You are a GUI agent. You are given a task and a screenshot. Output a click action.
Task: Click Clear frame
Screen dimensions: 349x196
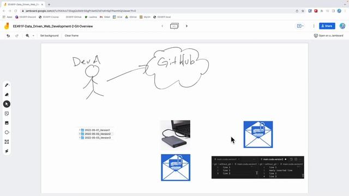tap(71, 35)
